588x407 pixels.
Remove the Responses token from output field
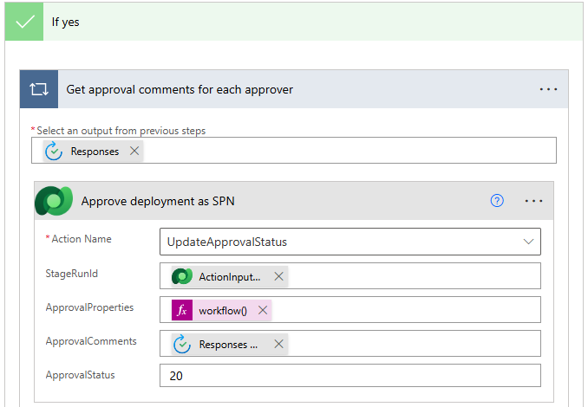134,151
